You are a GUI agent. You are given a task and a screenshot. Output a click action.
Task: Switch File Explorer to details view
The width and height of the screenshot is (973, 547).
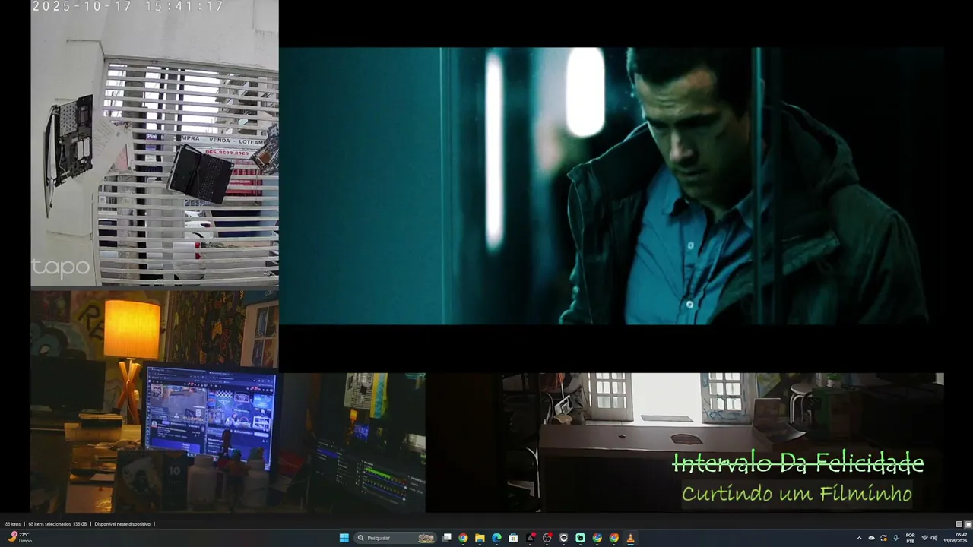coord(959,524)
